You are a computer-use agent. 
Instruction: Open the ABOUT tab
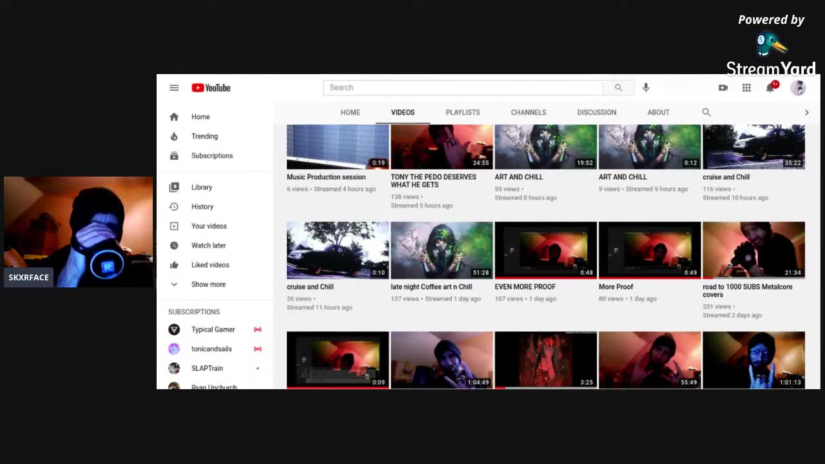(x=659, y=112)
